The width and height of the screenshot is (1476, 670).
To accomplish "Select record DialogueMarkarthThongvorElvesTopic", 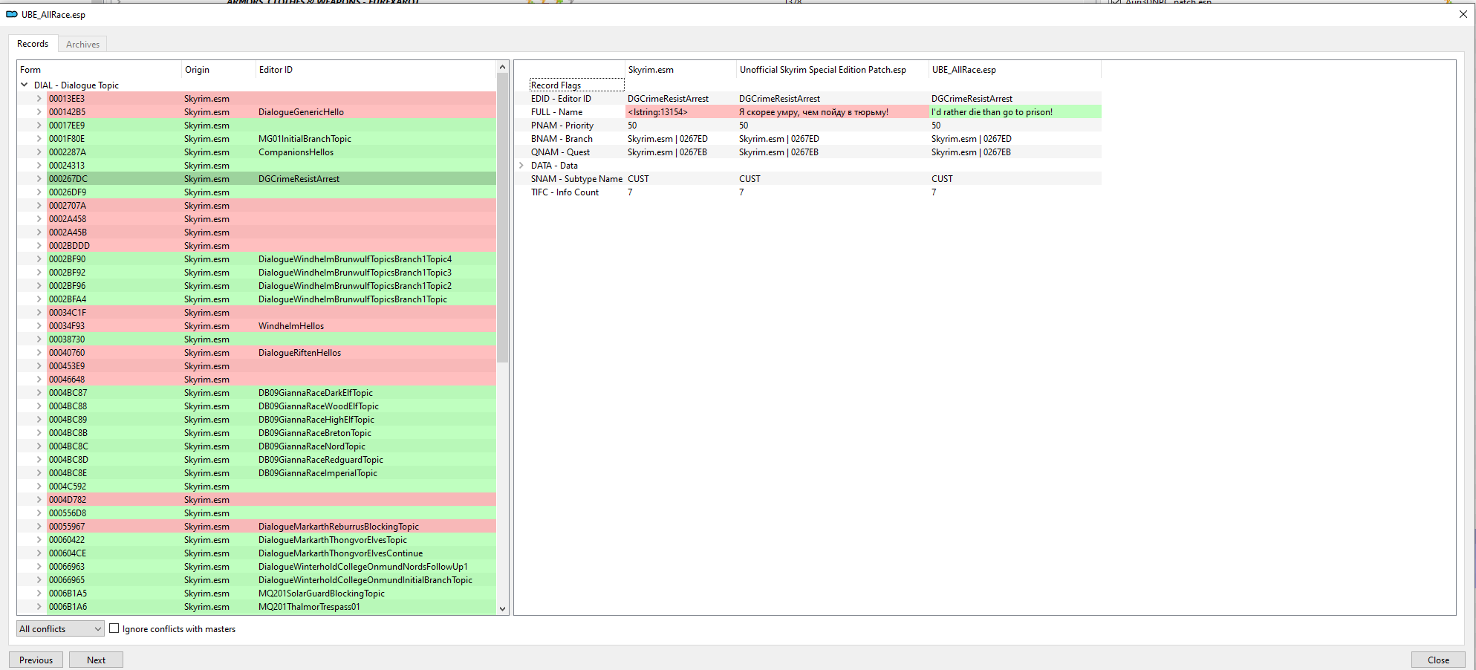I will point(271,540).
